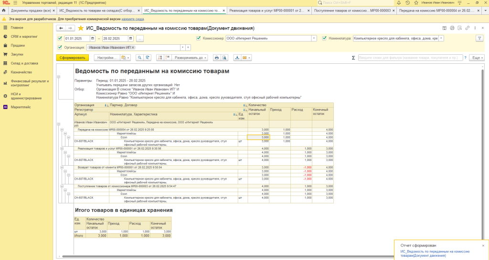
Task: Save report with the download arrow icon
Action: tap(237, 58)
